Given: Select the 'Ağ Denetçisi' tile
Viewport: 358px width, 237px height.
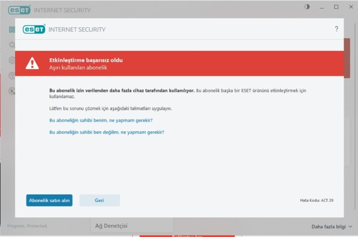Looking at the screenshot, I should (111, 226).
